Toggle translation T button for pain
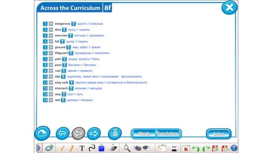 coord(64,59)
